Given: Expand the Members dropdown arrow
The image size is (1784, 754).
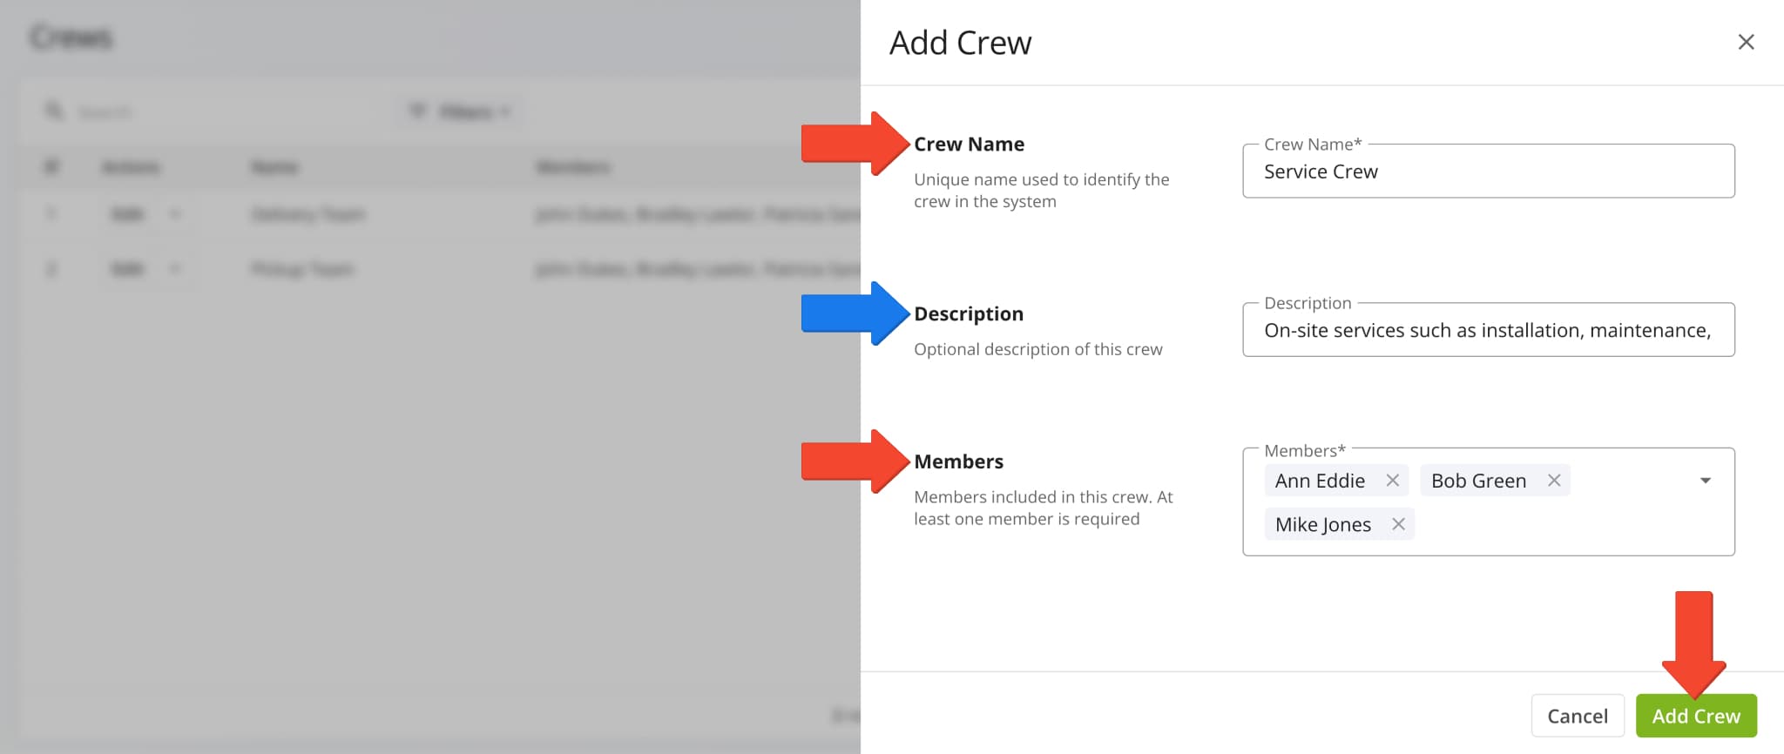Looking at the screenshot, I should click(x=1705, y=481).
